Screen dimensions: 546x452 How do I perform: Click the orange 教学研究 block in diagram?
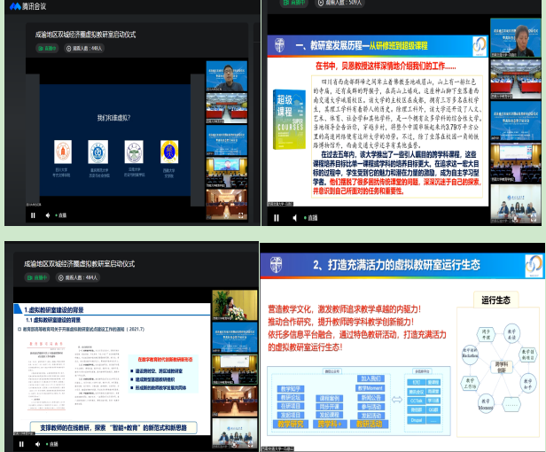[291, 425]
